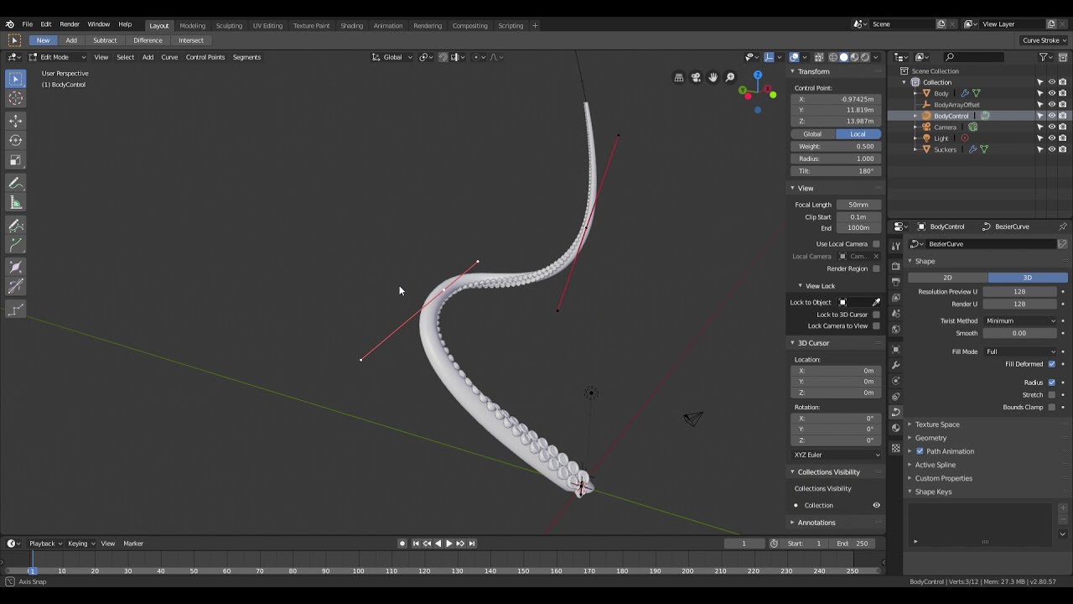Switch to wireframe viewport shading
Viewport: 1073px width, 604px height.
pyautogui.click(x=833, y=57)
